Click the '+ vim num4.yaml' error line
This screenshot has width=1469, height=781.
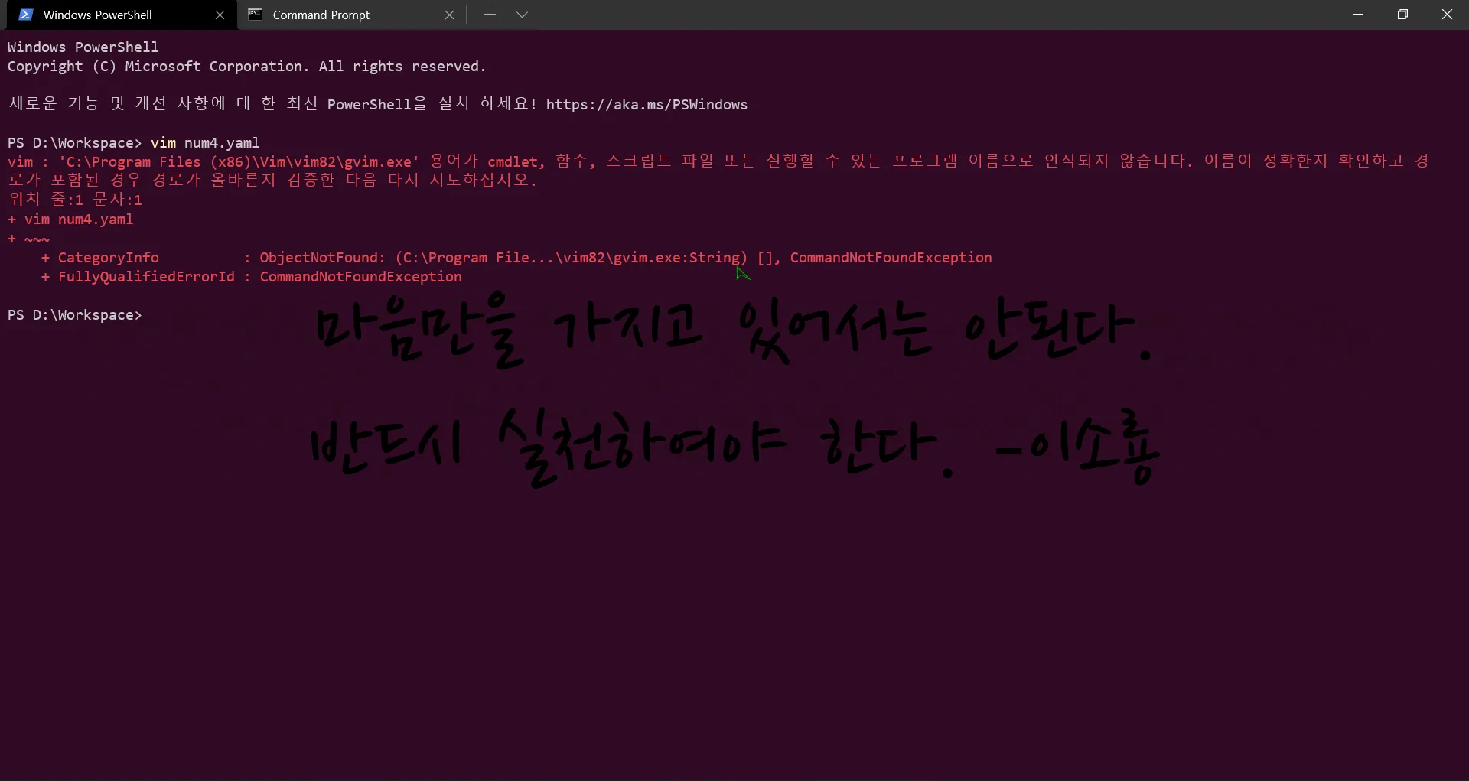click(x=70, y=220)
